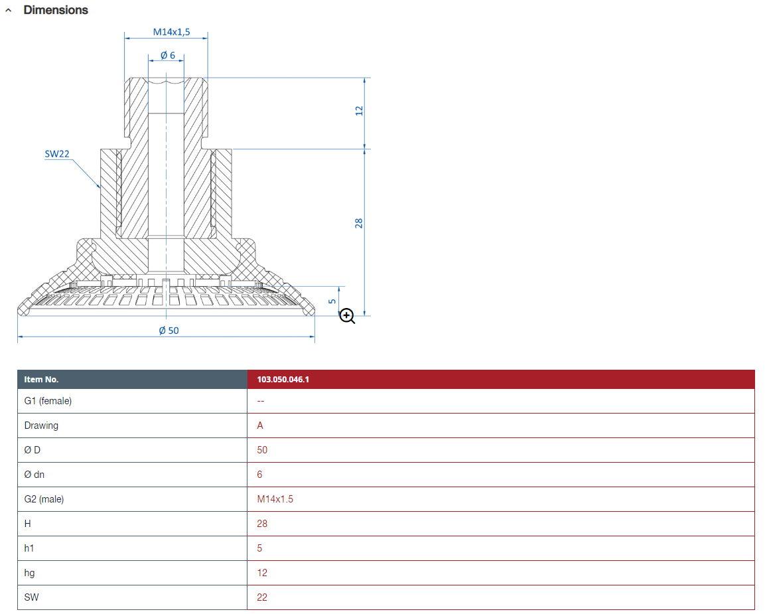Image resolution: width=767 pixels, height=614 pixels.
Task: Click the M14x1,5 thread label in the drawing
Action: click(x=166, y=32)
